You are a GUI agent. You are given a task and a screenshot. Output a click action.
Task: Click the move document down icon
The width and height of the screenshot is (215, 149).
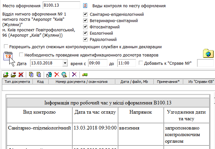pos(39,75)
